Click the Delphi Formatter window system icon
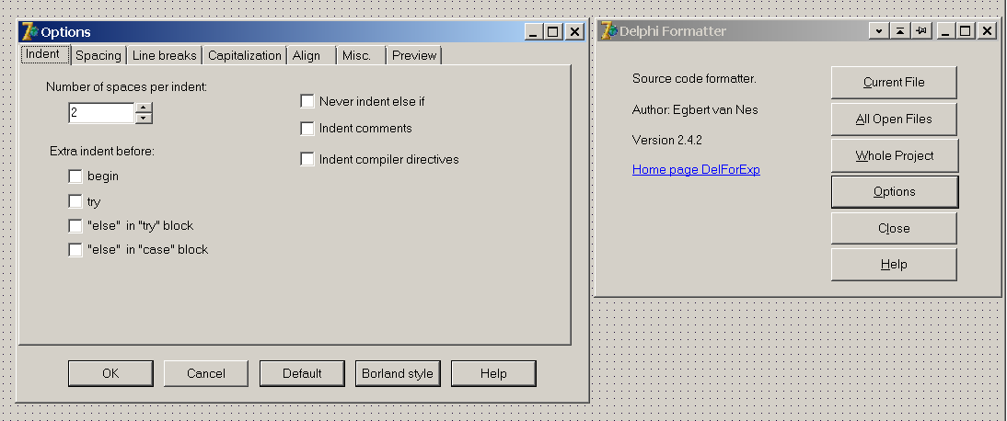The height and width of the screenshot is (421, 1007). (x=608, y=31)
